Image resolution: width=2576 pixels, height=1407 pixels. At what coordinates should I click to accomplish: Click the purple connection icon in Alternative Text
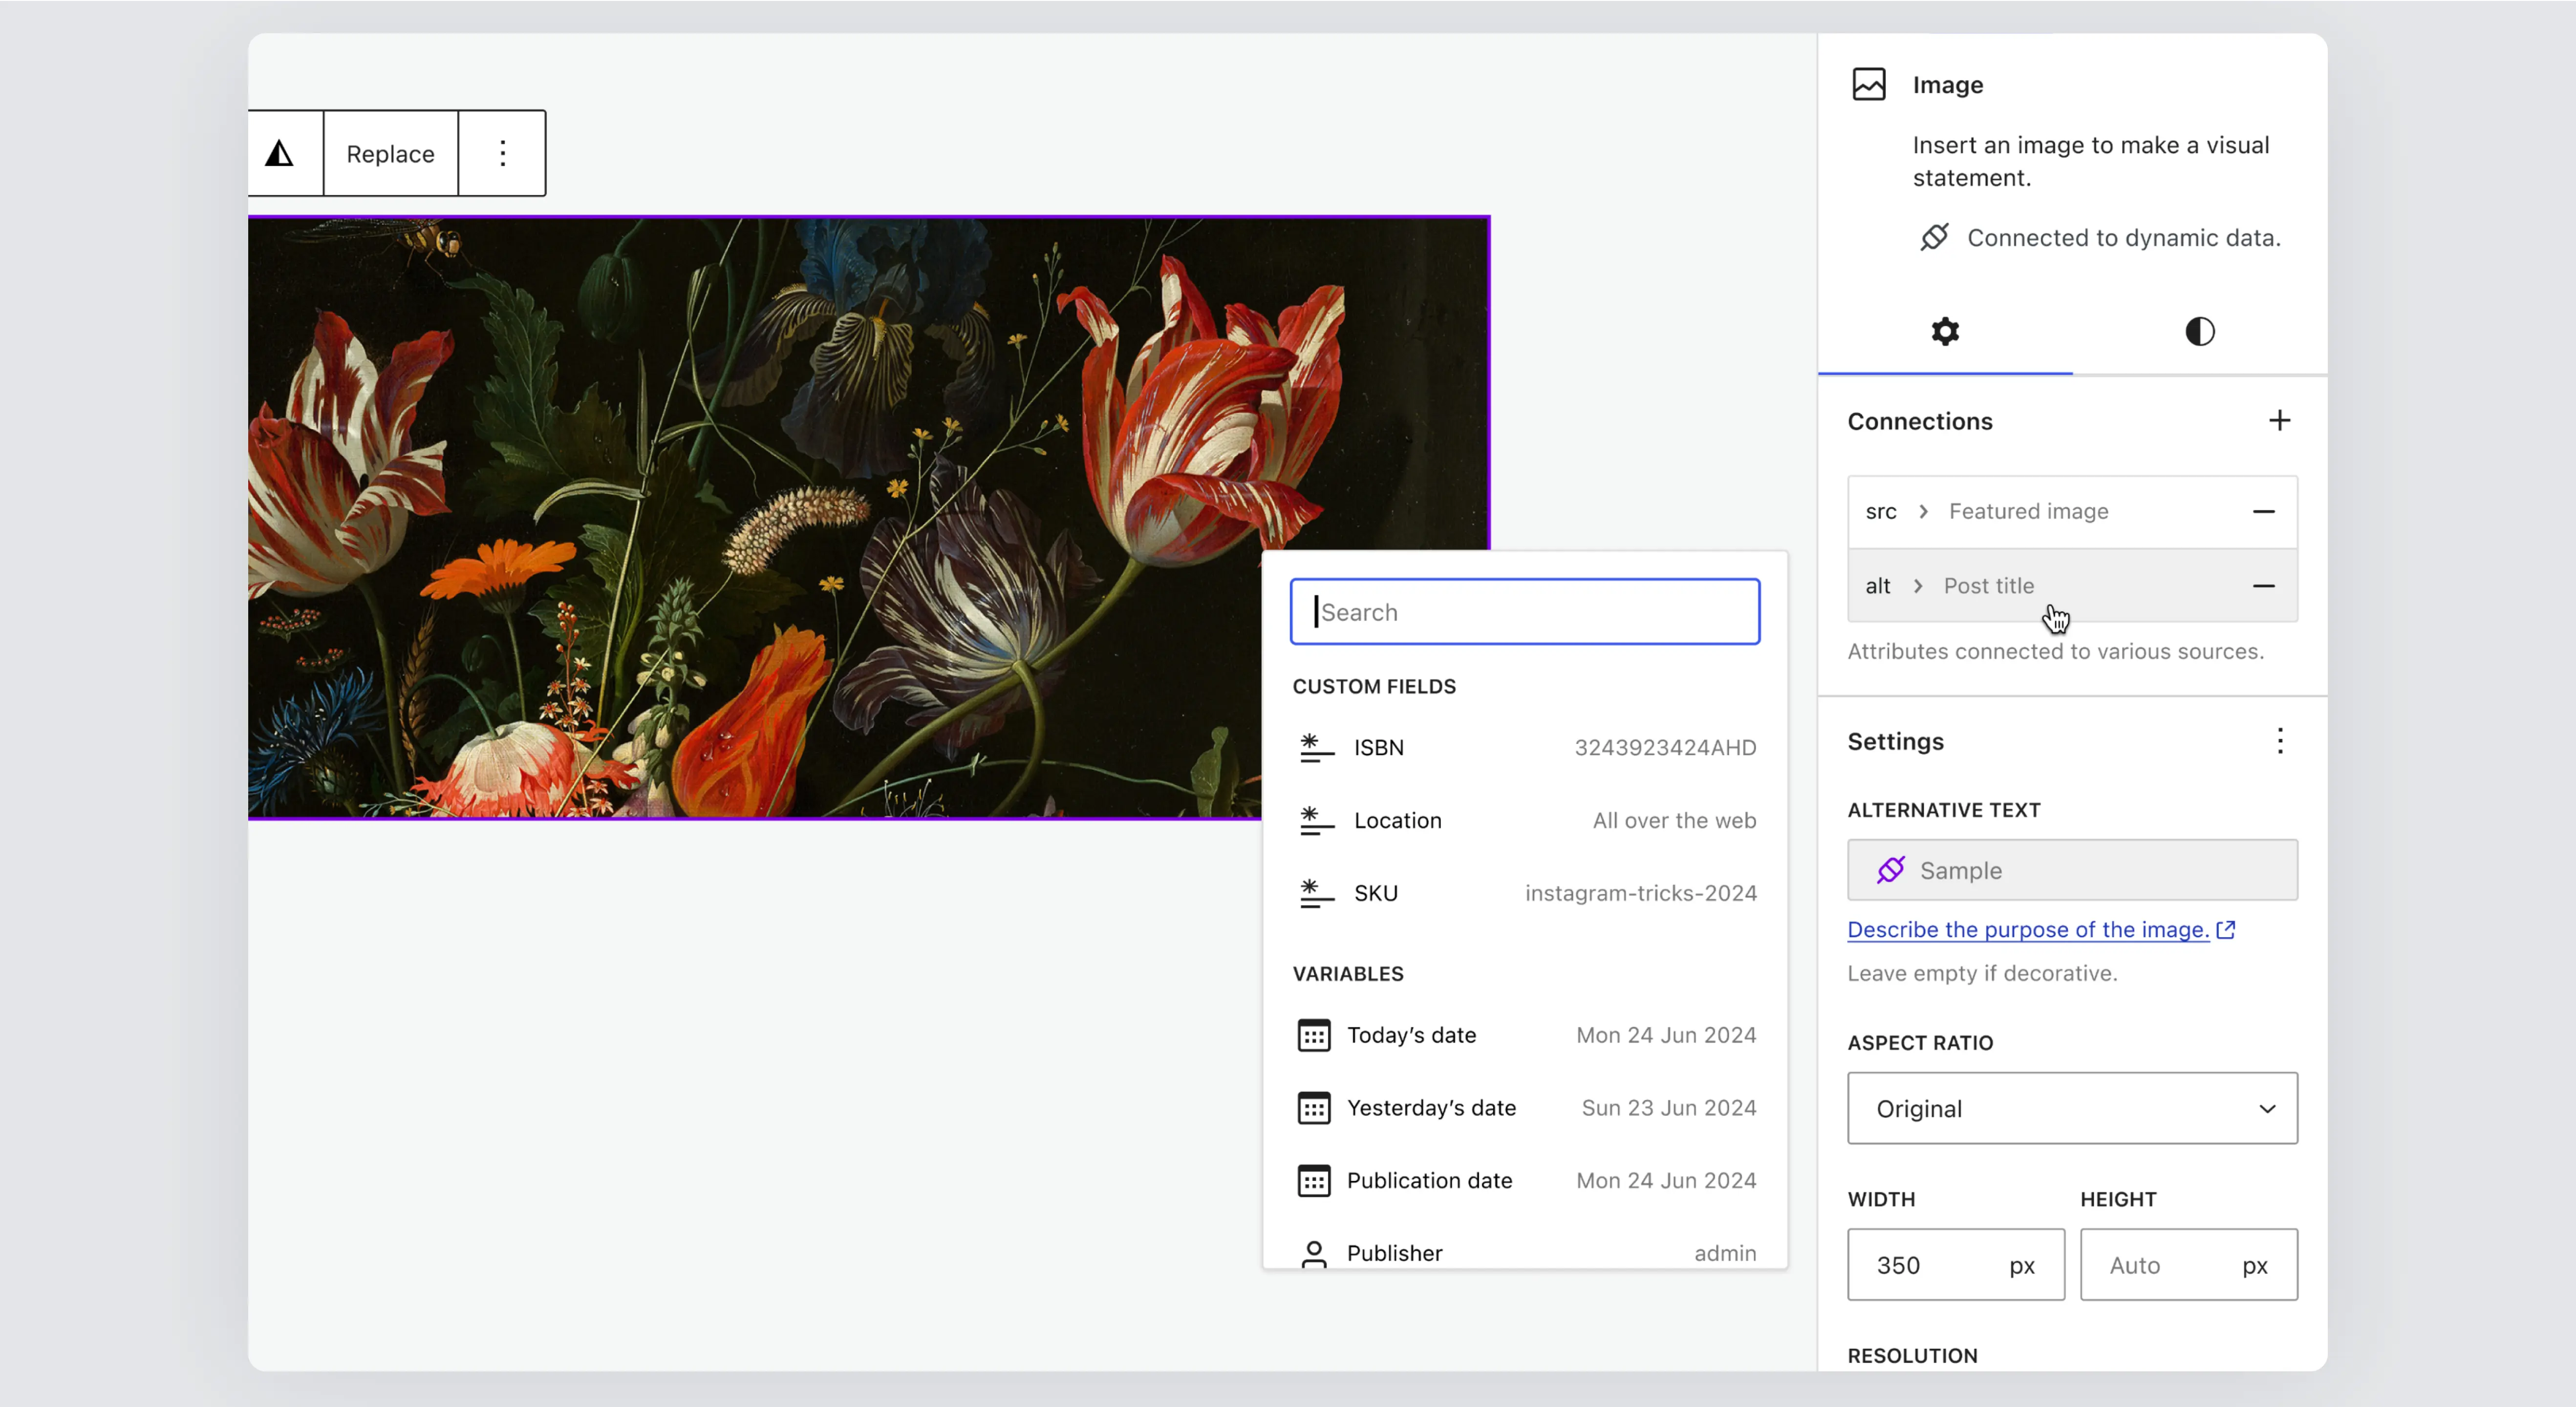(1890, 870)
